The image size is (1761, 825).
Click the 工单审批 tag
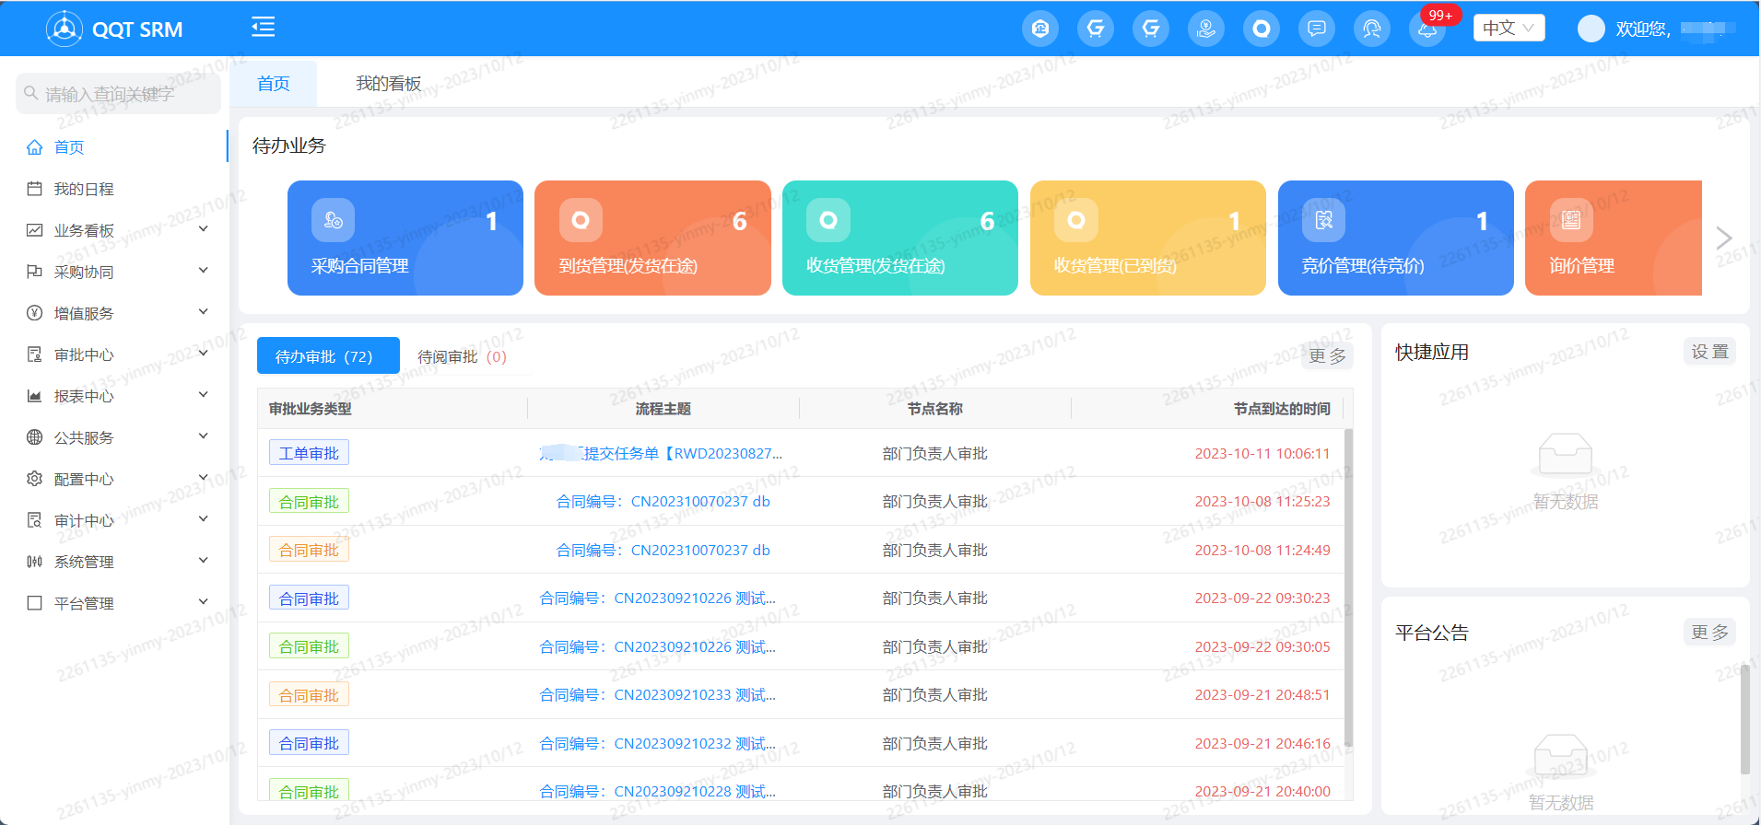pyautogui.click(x=309, y=453)
